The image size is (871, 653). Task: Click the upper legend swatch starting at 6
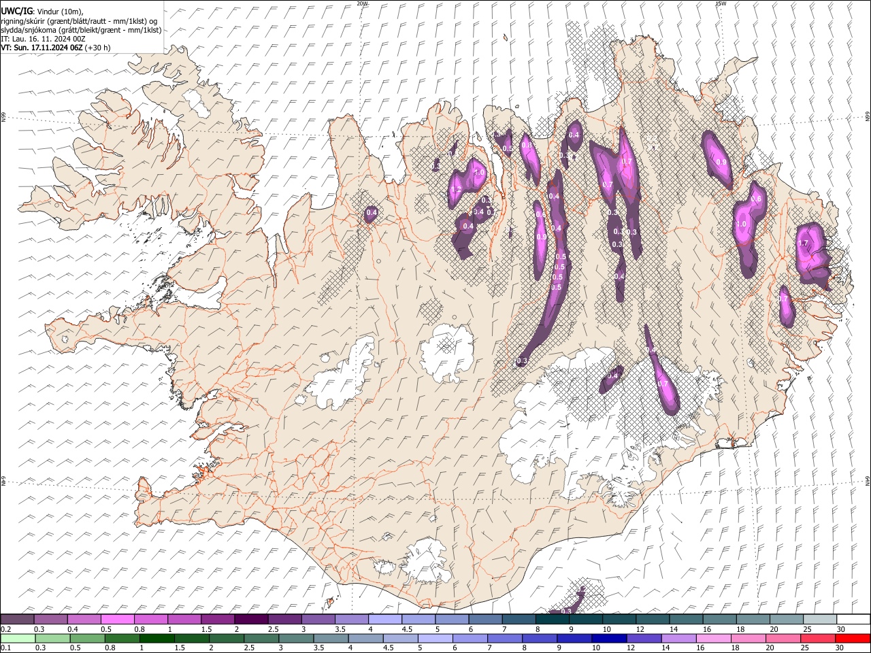[485, 619]
